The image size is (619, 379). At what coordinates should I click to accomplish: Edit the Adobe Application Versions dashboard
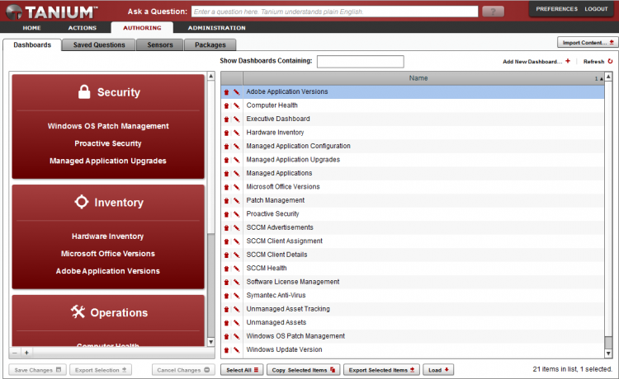[x=236, y=91]
